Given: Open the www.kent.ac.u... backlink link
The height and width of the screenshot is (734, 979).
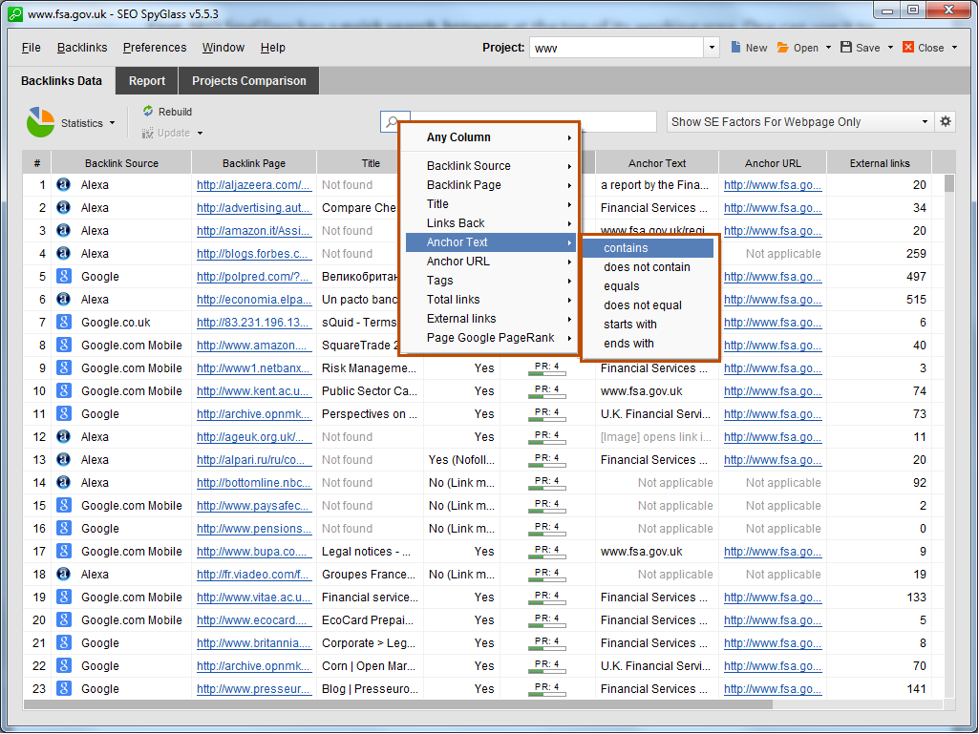Looking at the screenshot, I should point(253,390).
